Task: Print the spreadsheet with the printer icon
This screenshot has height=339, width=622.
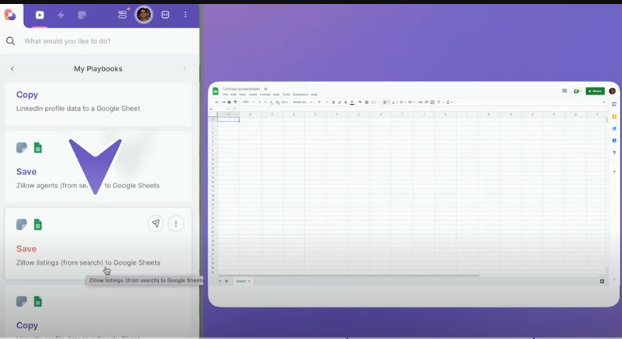Action: click(x=229, y=102)
